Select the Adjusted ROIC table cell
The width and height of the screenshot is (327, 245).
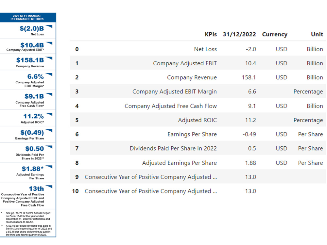pos(197,120)
